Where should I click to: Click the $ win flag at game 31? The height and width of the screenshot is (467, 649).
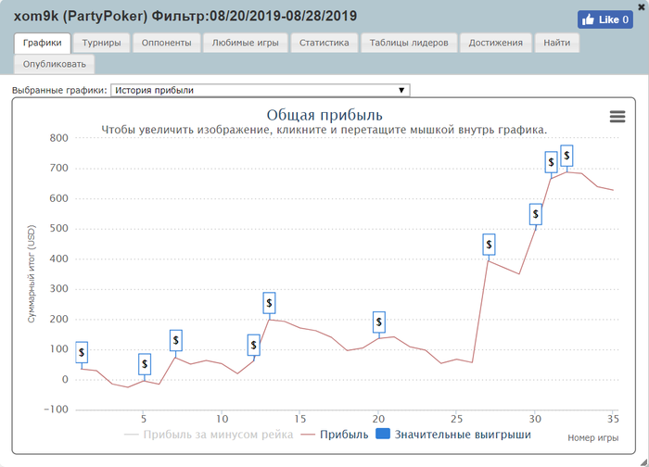(551, 162)
